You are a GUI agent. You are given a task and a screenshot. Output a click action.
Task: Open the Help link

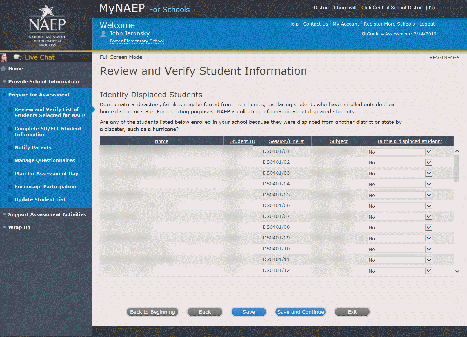pos(293,24)
